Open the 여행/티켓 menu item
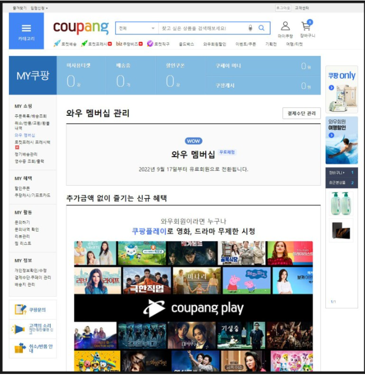Viewport: 365px width, 375px height. [x=294, y=44]
